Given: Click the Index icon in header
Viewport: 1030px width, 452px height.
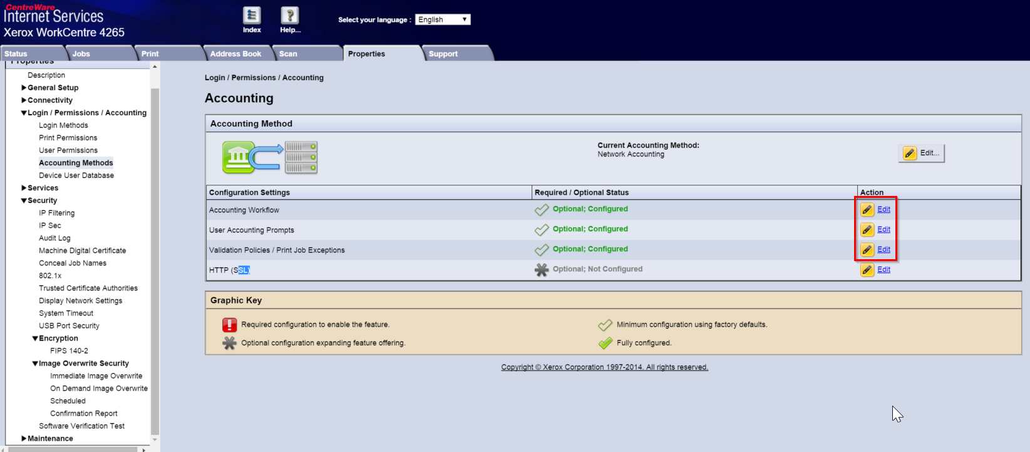Looking at the screenshot, I should click(x=252, y=16).
